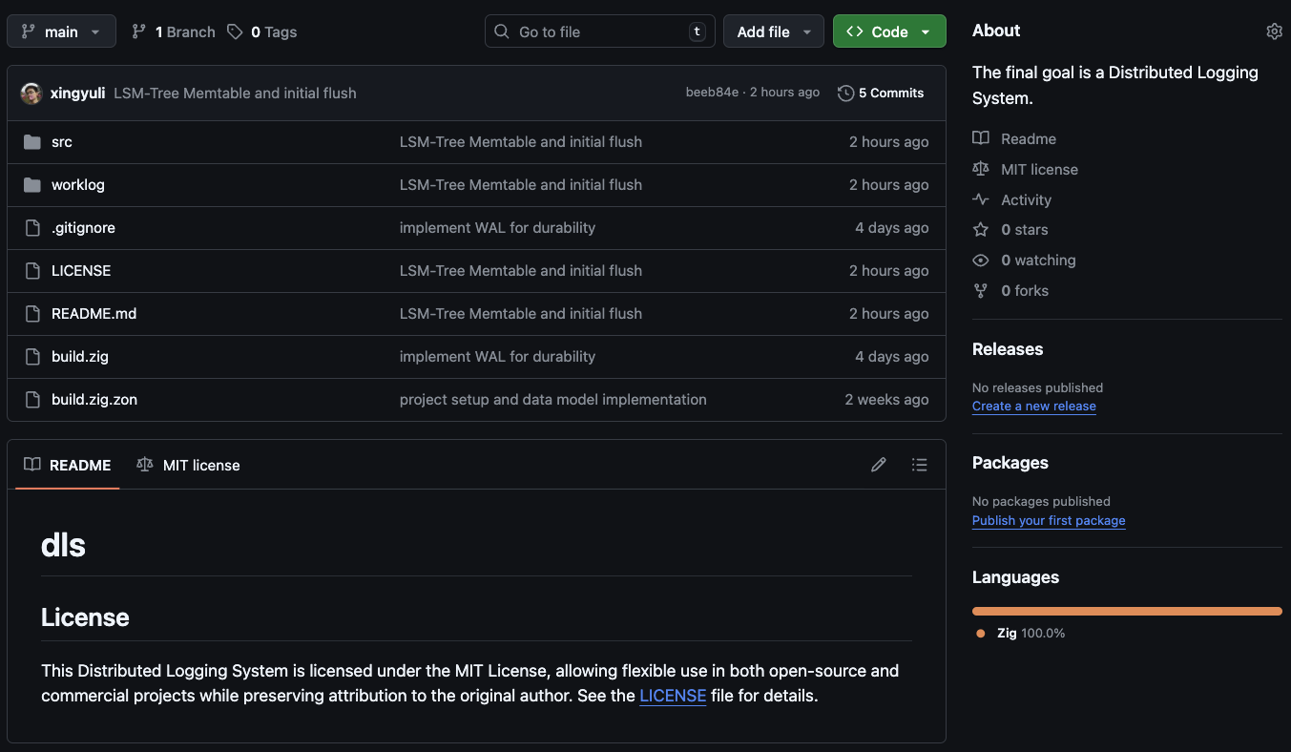This screenshot has height=752, width=1291.
Task: Click the Activity pulse link
Action: pos(1026,199)
